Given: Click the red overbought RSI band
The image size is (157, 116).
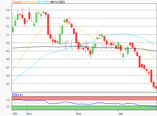Looking at the screenshot, I should tap(84, 98).
